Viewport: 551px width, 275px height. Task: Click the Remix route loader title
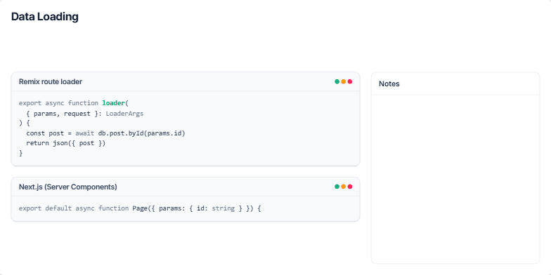coord(51,81)
